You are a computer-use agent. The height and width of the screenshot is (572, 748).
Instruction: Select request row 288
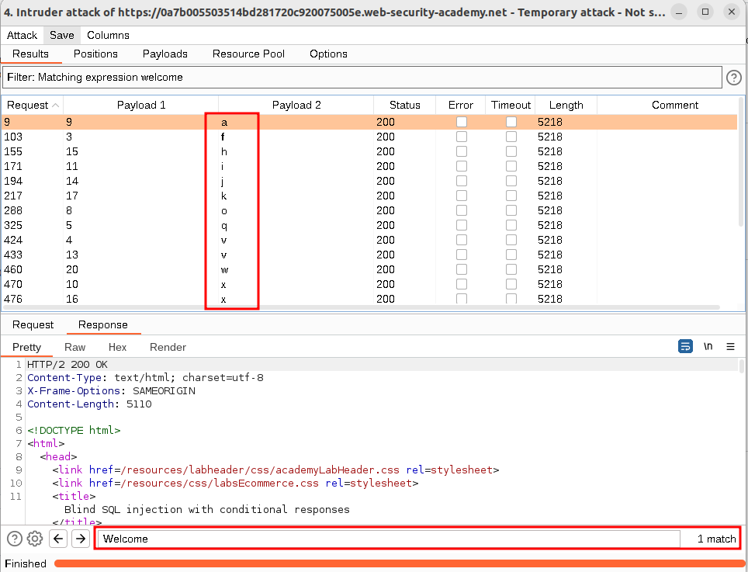(x=369, y=211)
